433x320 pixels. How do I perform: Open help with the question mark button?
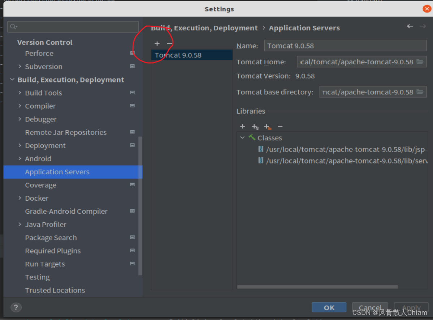pyautogui.click(x=16, y=307)
